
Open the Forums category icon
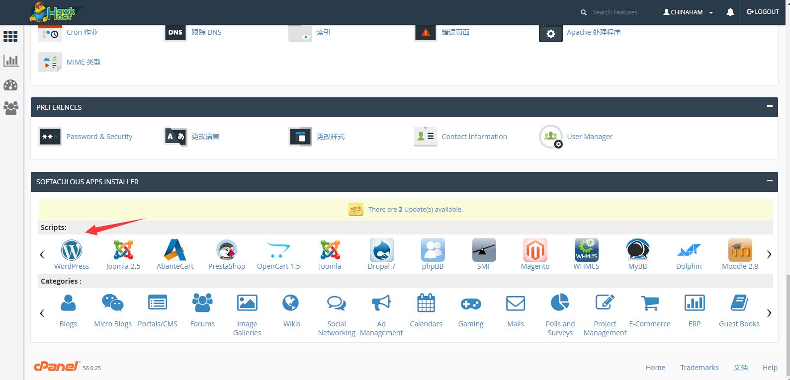[202, 303]
